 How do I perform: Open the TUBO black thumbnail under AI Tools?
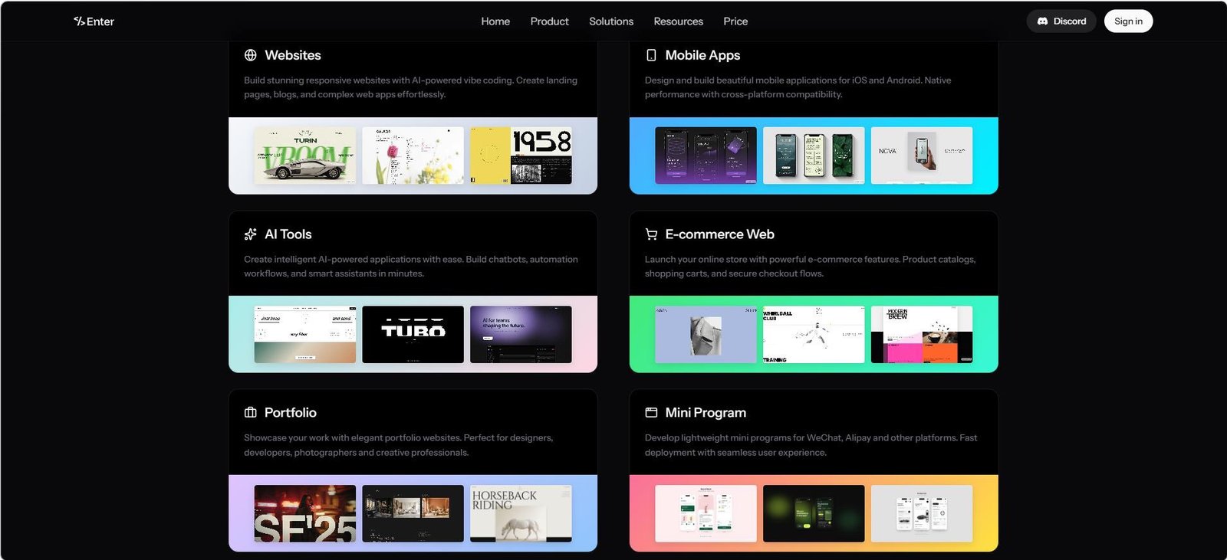coord(413,335)
